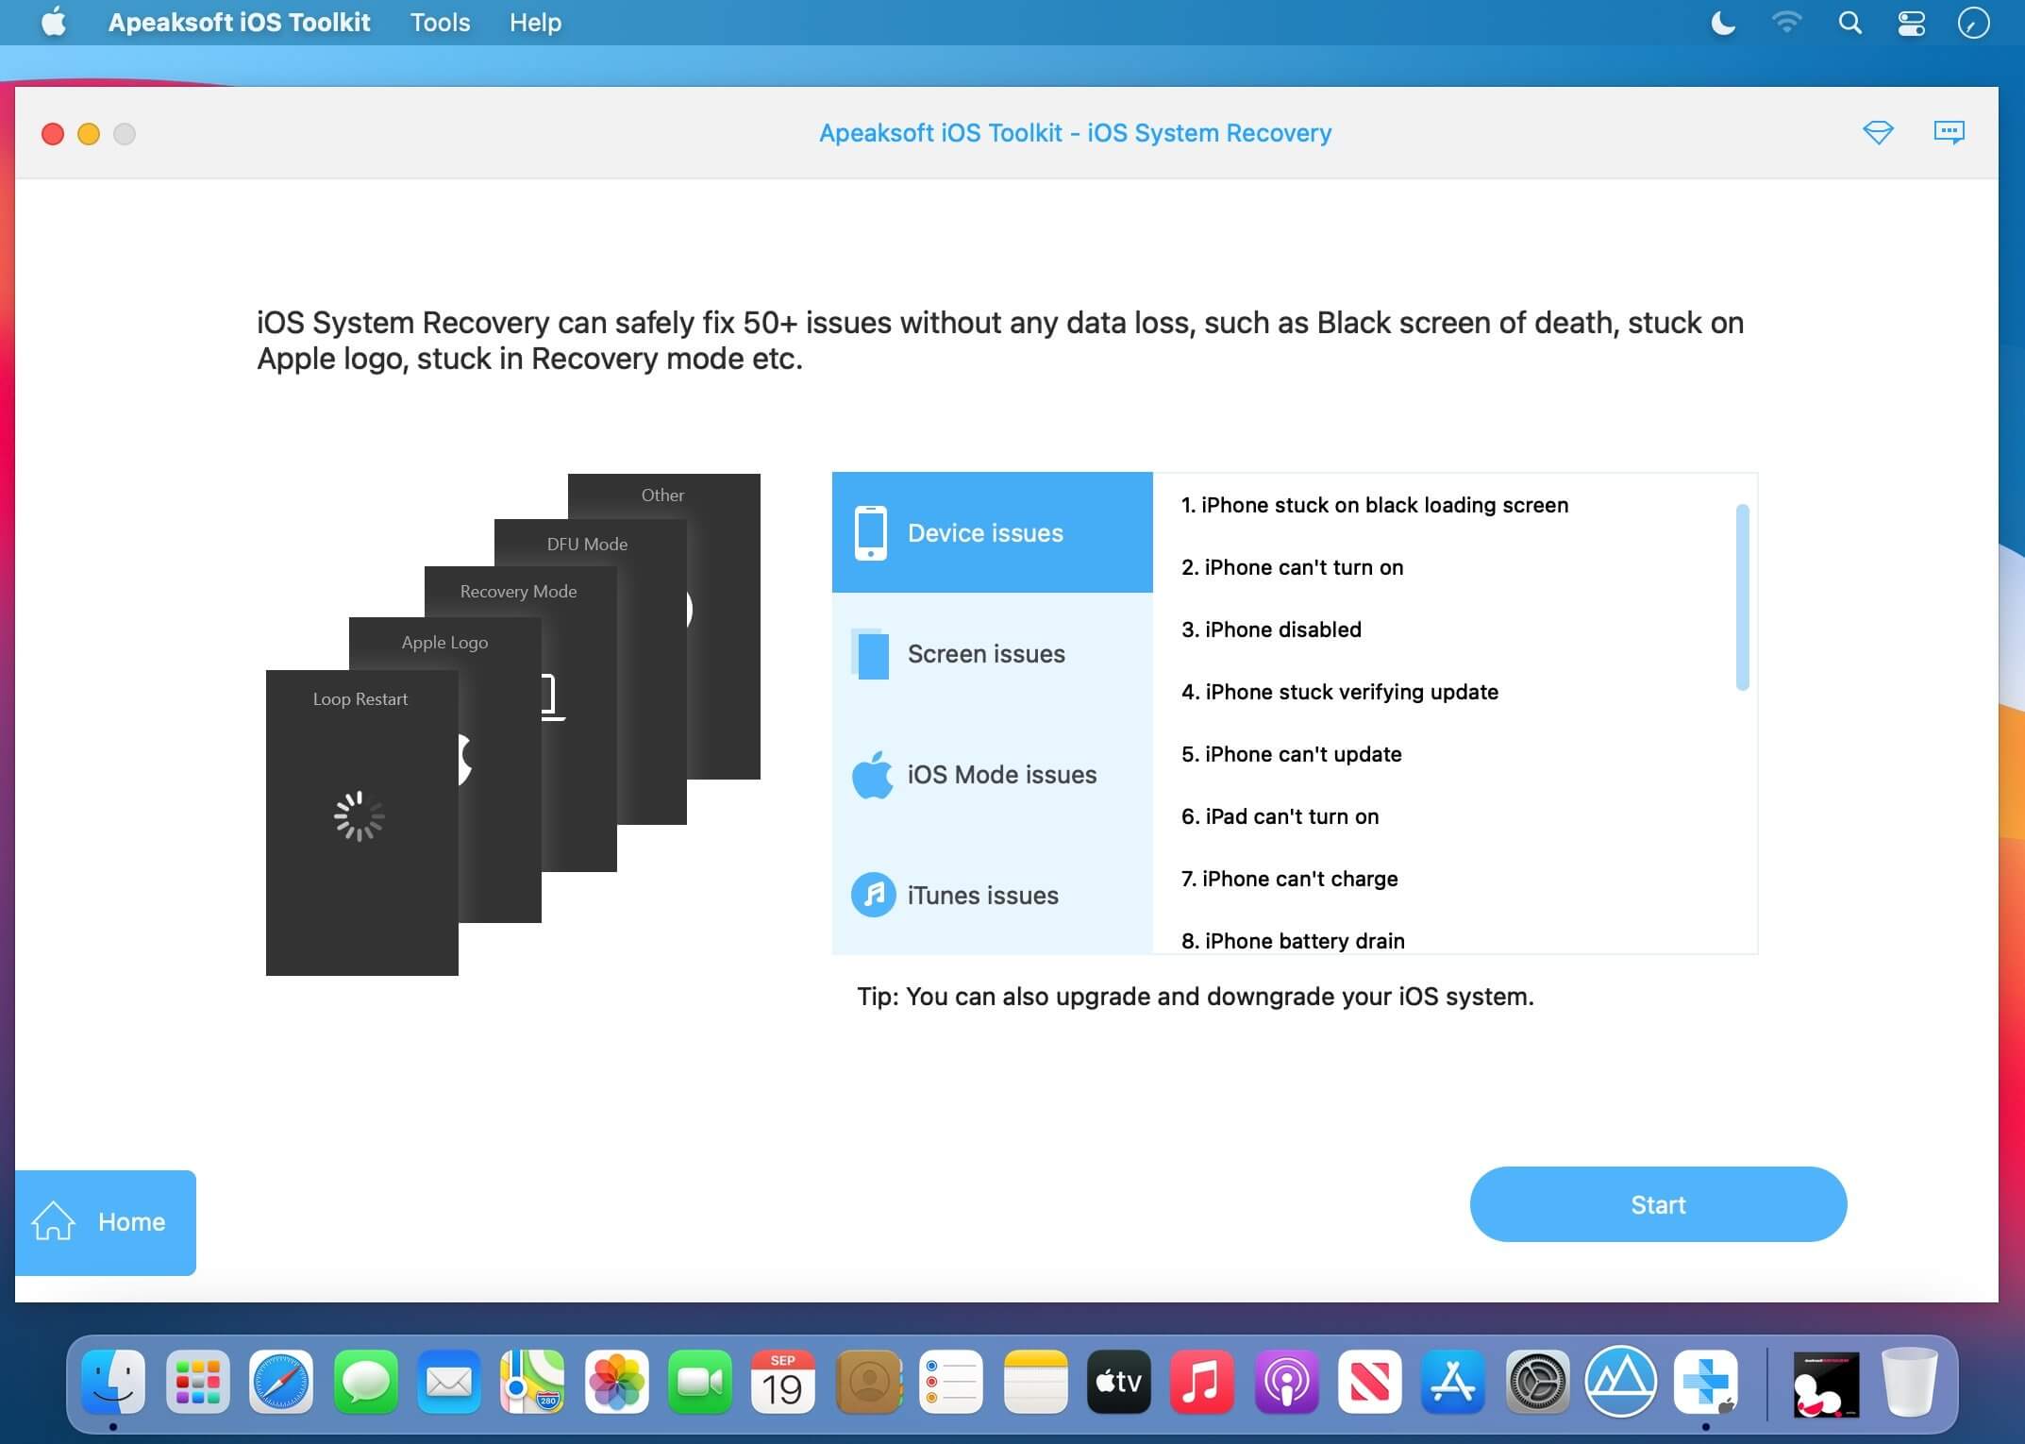Image resolution: width=2025 pixels, height=1444 pixels.
Task: Click the diamond purchase icon in title bar
Action: point(1878,132)
